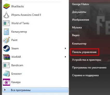Select the World of Tanks label
This screenshot has height=95, width=110.
(20, 23)
